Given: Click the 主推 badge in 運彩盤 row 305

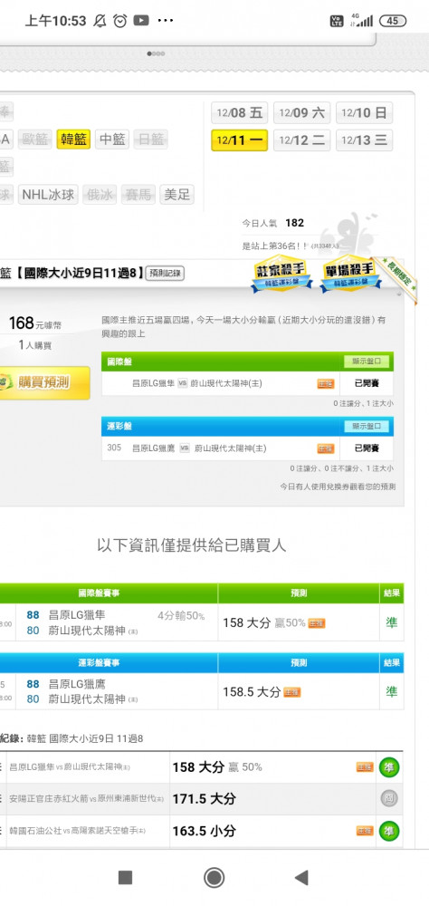Looking at the screenshot, I should click(326, 448).
